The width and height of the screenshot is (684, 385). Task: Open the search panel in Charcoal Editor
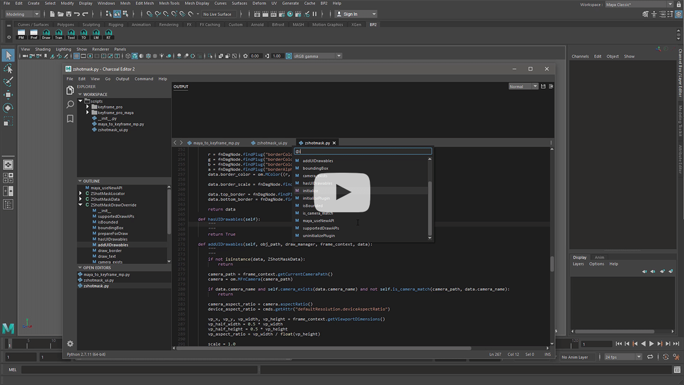[x=70, y=105]
